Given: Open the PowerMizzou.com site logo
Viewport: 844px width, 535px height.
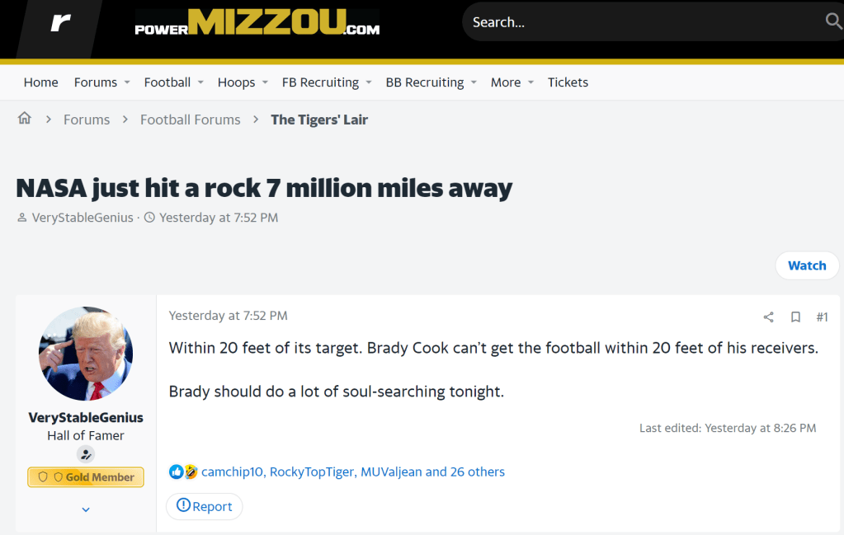Looking at the screenshot, I should pyautogui.click(x=257, y=23).
